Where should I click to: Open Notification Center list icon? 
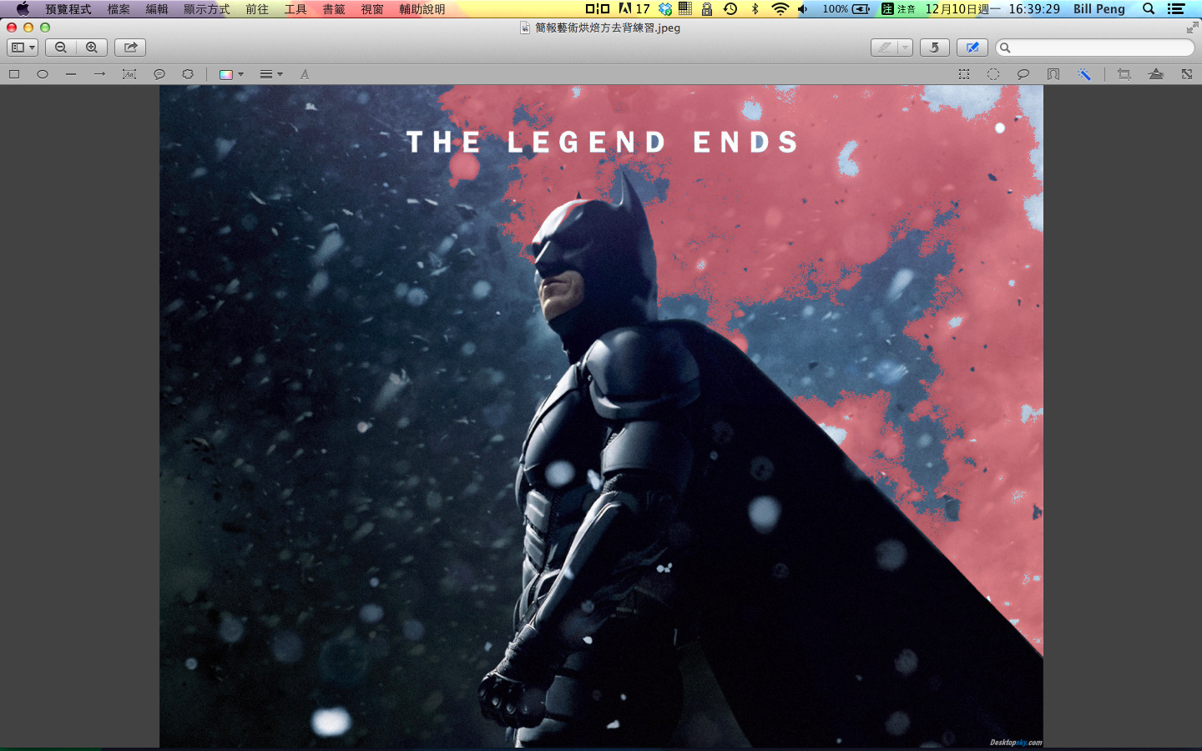(1176, 9)
